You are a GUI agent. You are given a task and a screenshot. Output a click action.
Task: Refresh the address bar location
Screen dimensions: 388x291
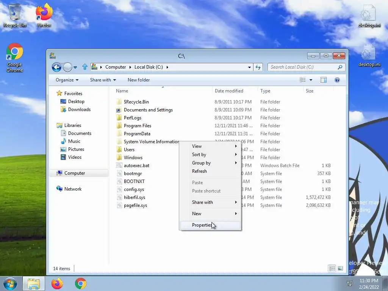(x=258, y=67)
